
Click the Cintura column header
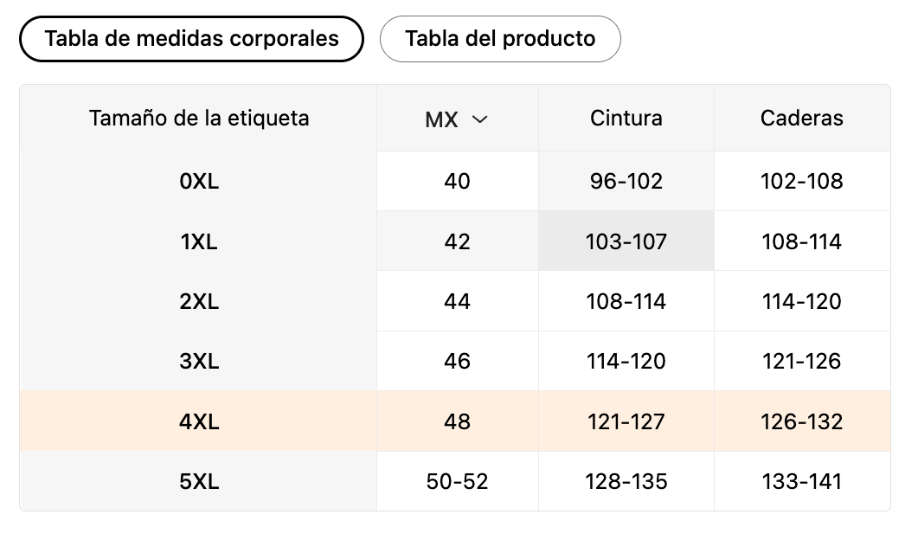[626, 118]
